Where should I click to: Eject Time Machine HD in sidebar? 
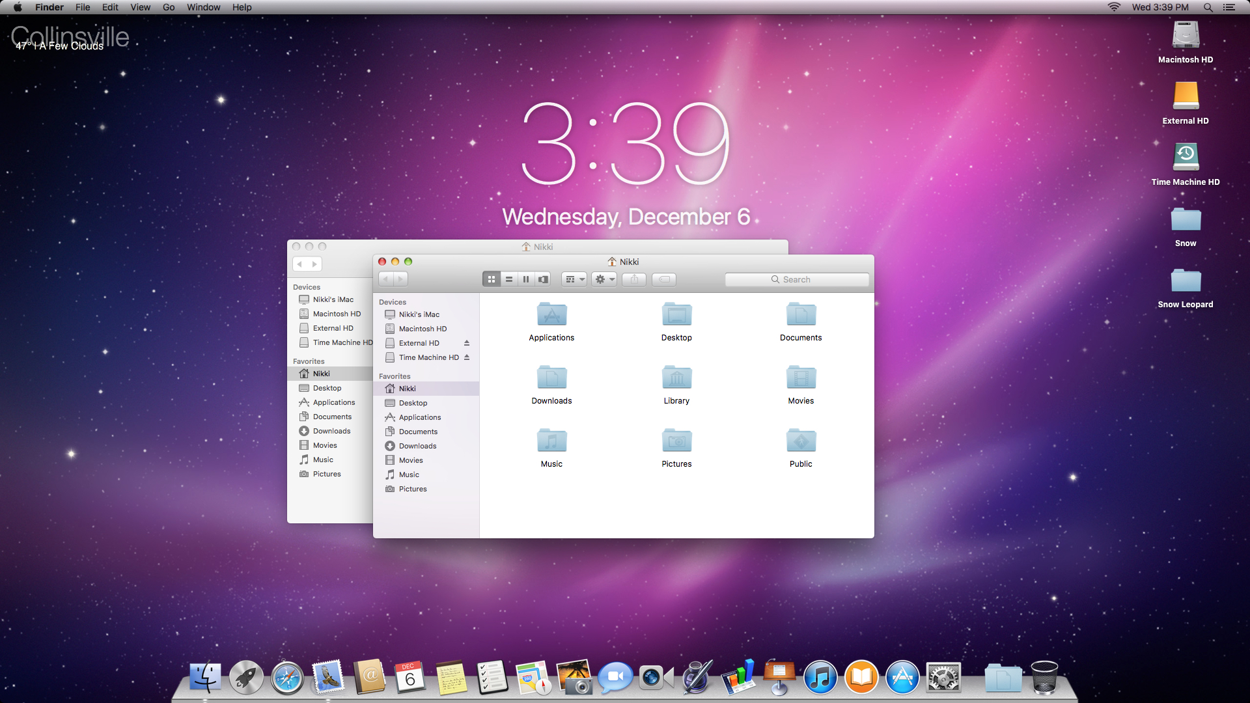pyautogui.click(x=467, y=357)
